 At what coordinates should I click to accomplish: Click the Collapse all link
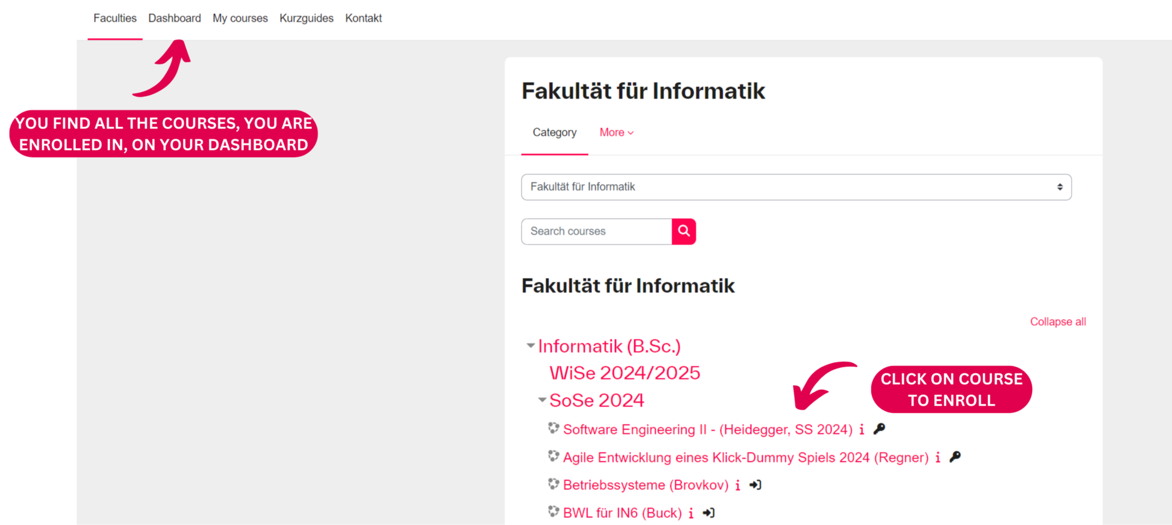pyautogui.click(x=1058, y=321)
